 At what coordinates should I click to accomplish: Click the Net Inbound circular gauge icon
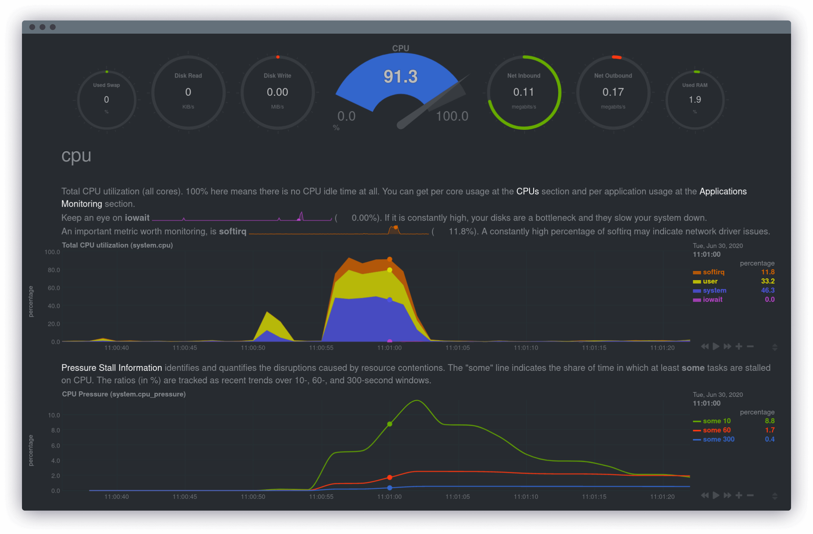525,89
